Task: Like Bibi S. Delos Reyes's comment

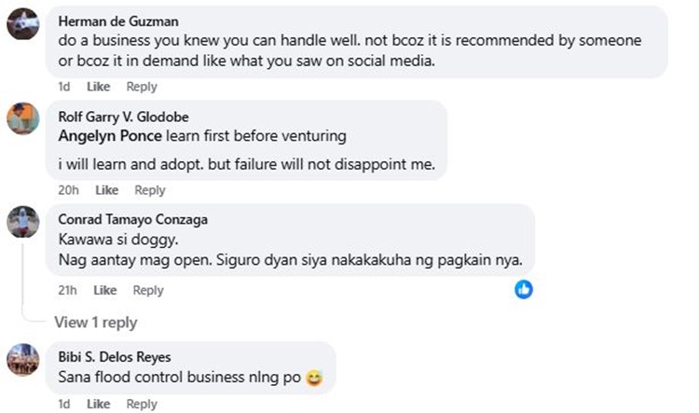Action: tap(98, 404)
